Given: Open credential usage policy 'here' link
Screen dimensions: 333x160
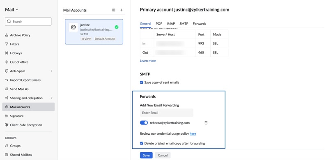Looking at the screenshot, I should [193, 133].
